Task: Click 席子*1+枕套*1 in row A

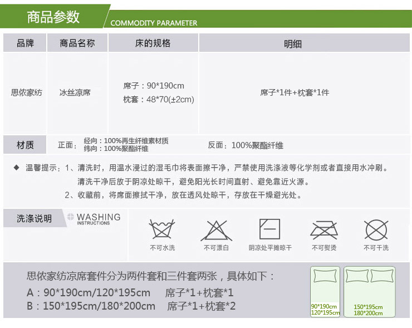Action: click(199, 292)
